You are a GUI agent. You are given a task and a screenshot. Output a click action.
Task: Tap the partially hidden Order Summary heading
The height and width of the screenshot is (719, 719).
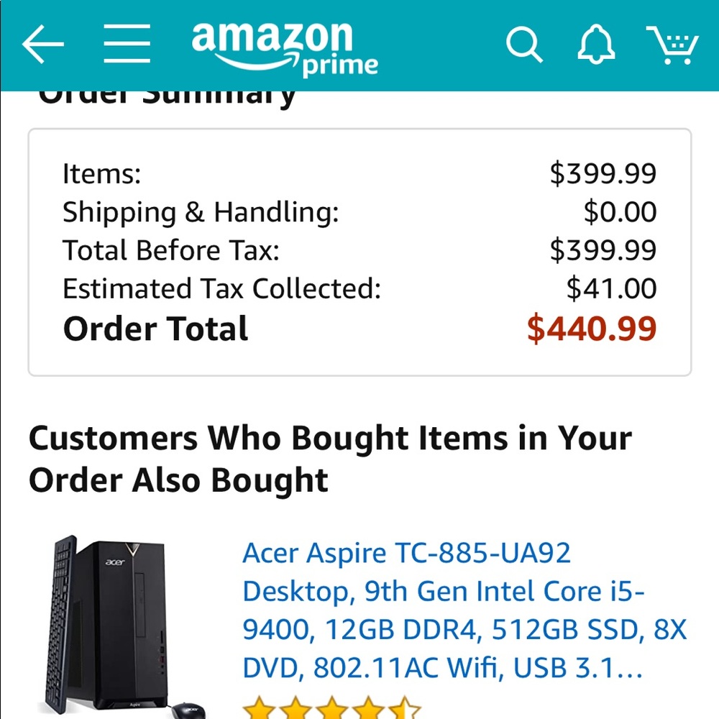coord(167,99)
